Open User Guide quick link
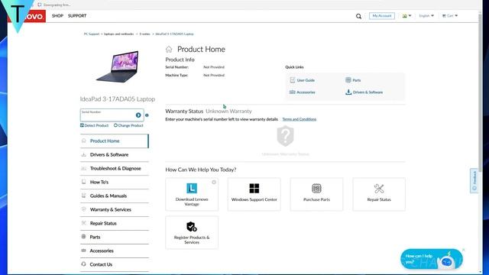This screenshot has width=489, height=275. [302, 80]
